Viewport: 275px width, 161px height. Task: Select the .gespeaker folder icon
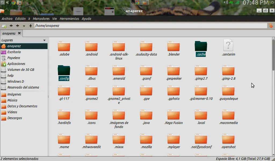(x=173, y=70)
